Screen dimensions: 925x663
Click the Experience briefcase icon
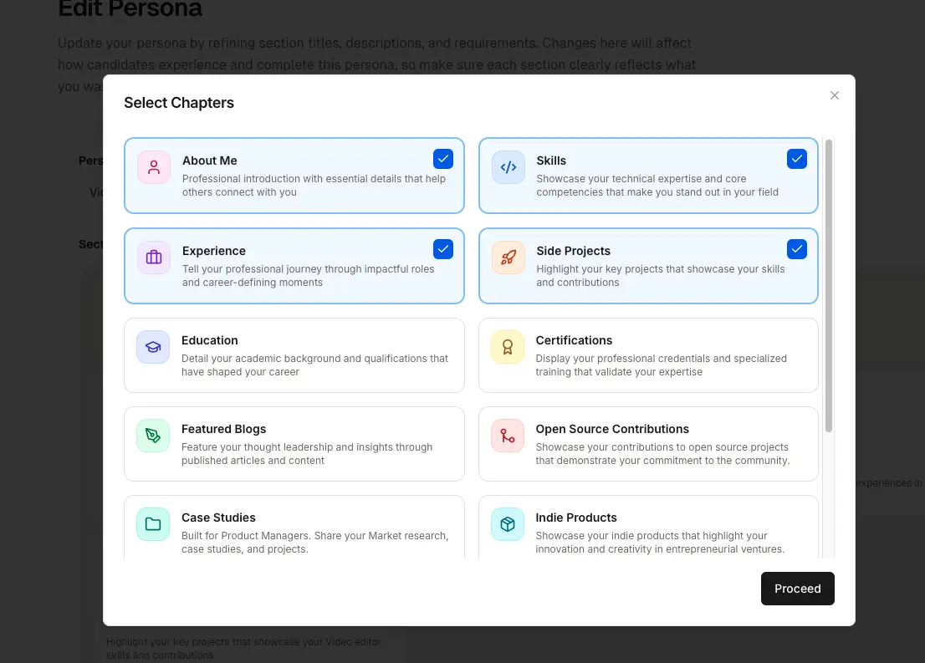(x=154, y=258)
